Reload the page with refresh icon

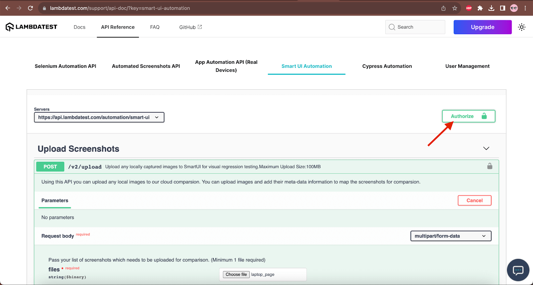(x=30, y=8)
